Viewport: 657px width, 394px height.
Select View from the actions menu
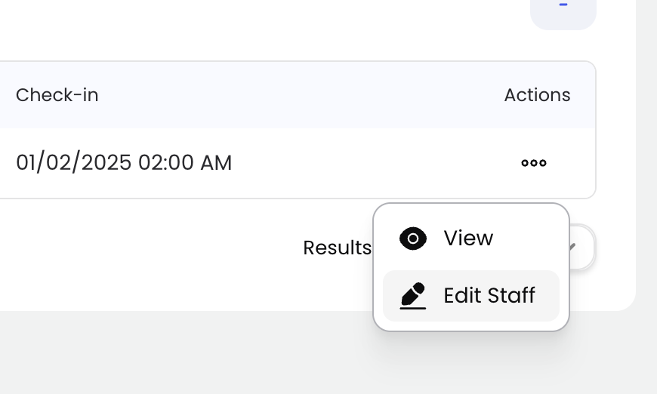pos(468,239)
